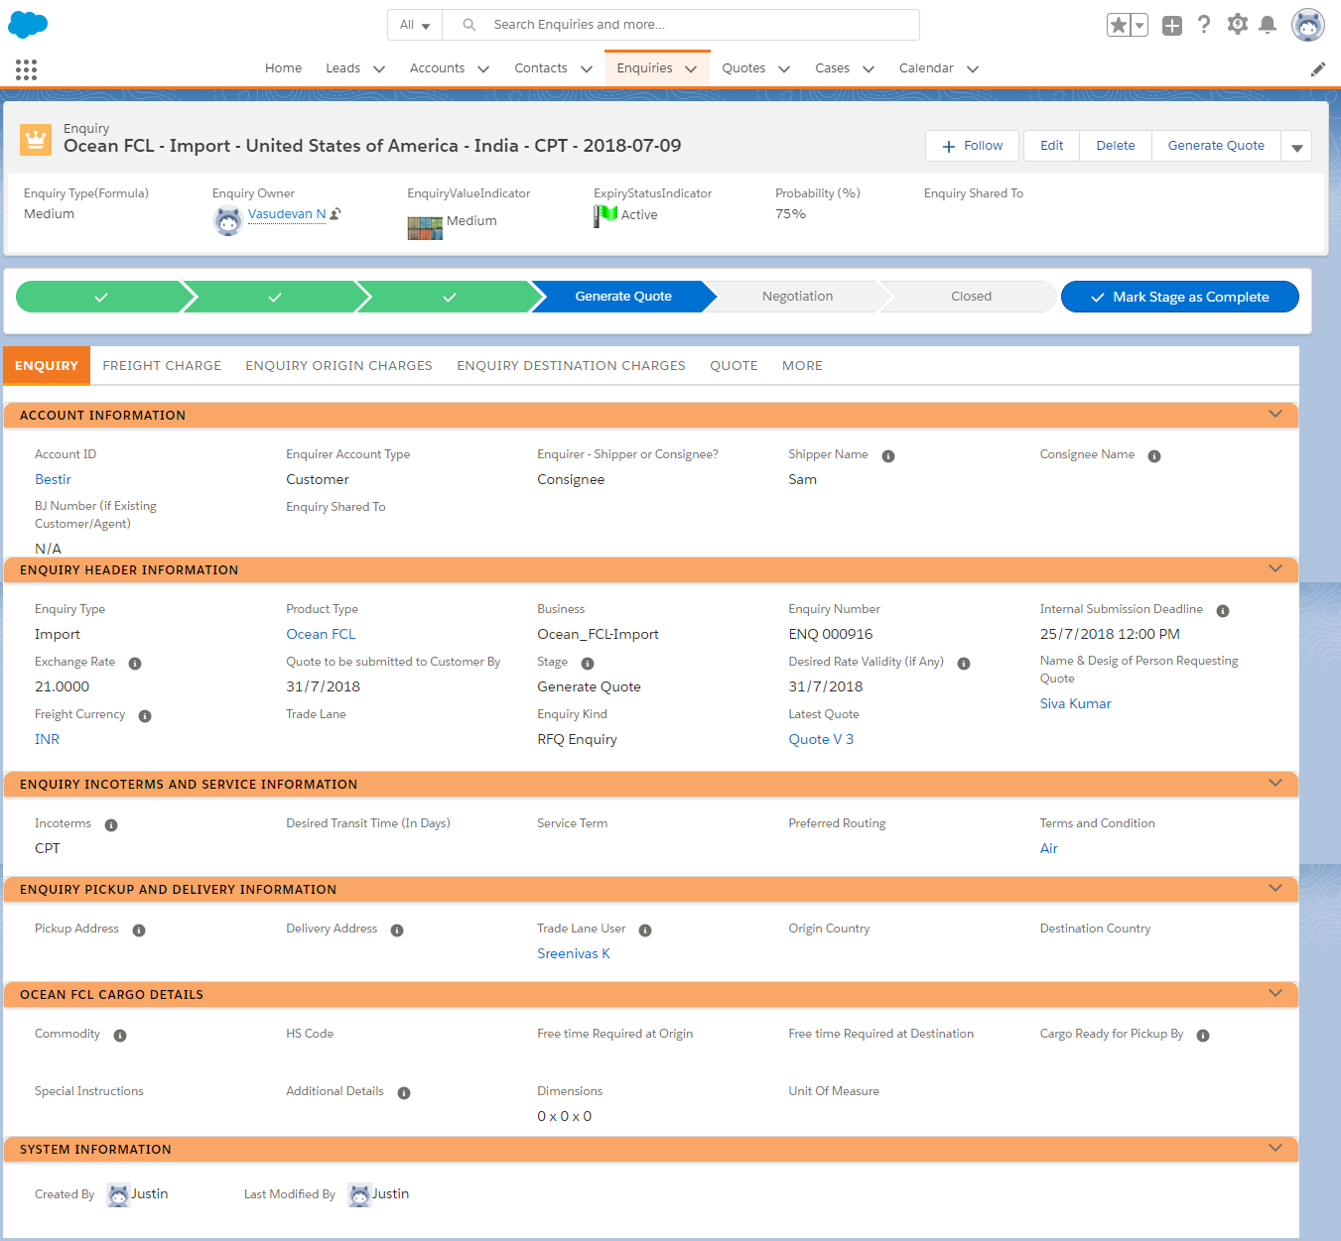Open the Siva Kumar contact link

[x=1075, y=703]
